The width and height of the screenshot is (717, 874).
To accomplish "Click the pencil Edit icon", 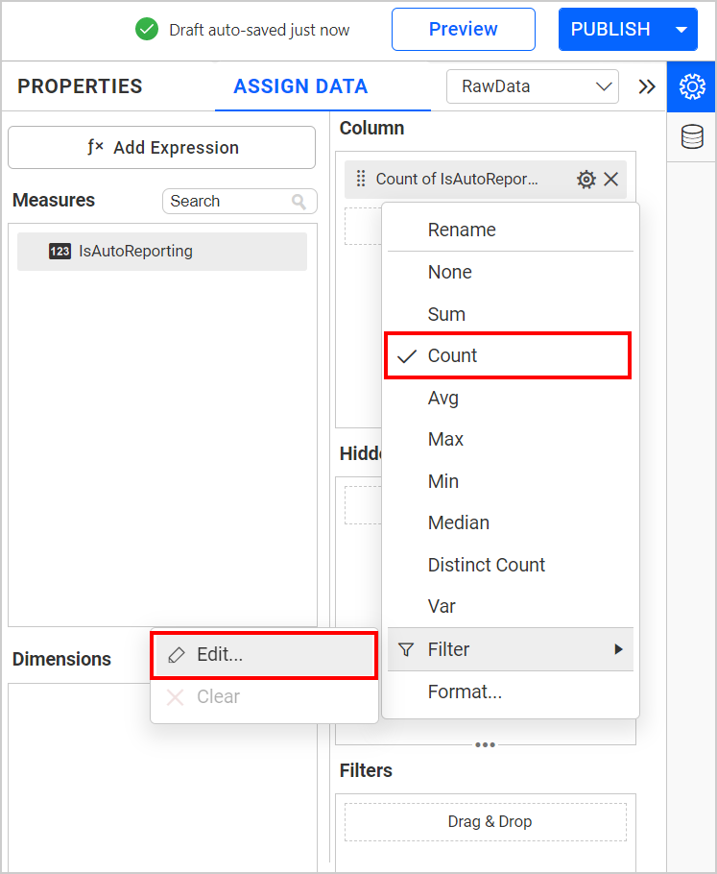I will click(x=177, y=655).
